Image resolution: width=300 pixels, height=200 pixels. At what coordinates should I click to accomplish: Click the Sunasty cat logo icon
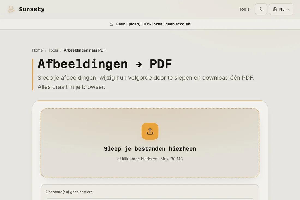coord(11,9)
